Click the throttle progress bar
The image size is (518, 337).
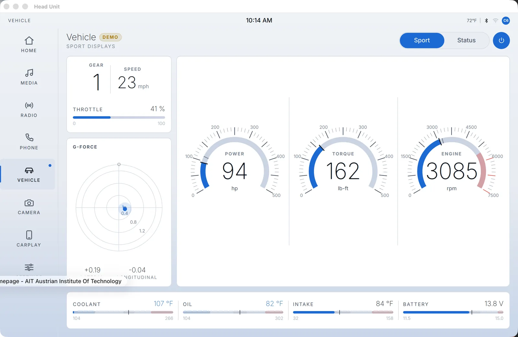pyautogui.click(x=119, y=117)
